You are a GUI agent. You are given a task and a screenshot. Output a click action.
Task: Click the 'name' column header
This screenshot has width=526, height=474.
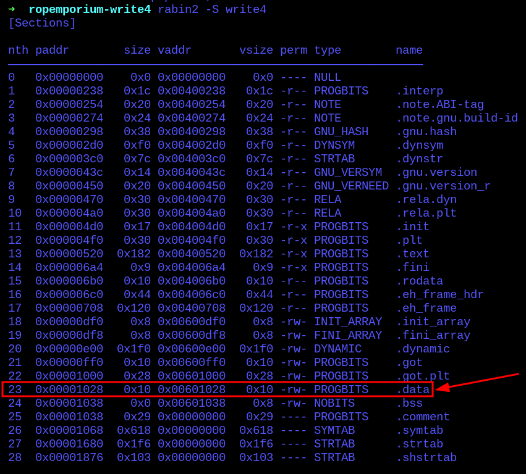(409, 51)
